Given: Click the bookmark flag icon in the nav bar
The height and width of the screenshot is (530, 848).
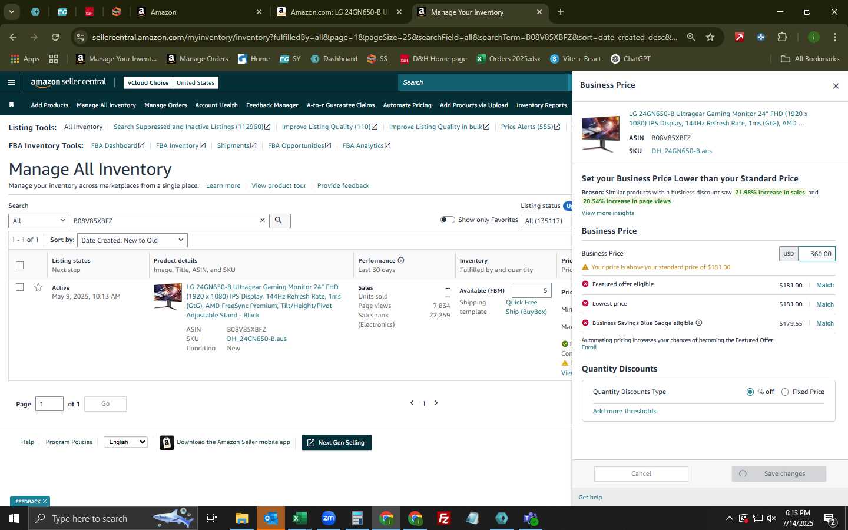Looking at the screenshot, I should [x=11, y=105].
